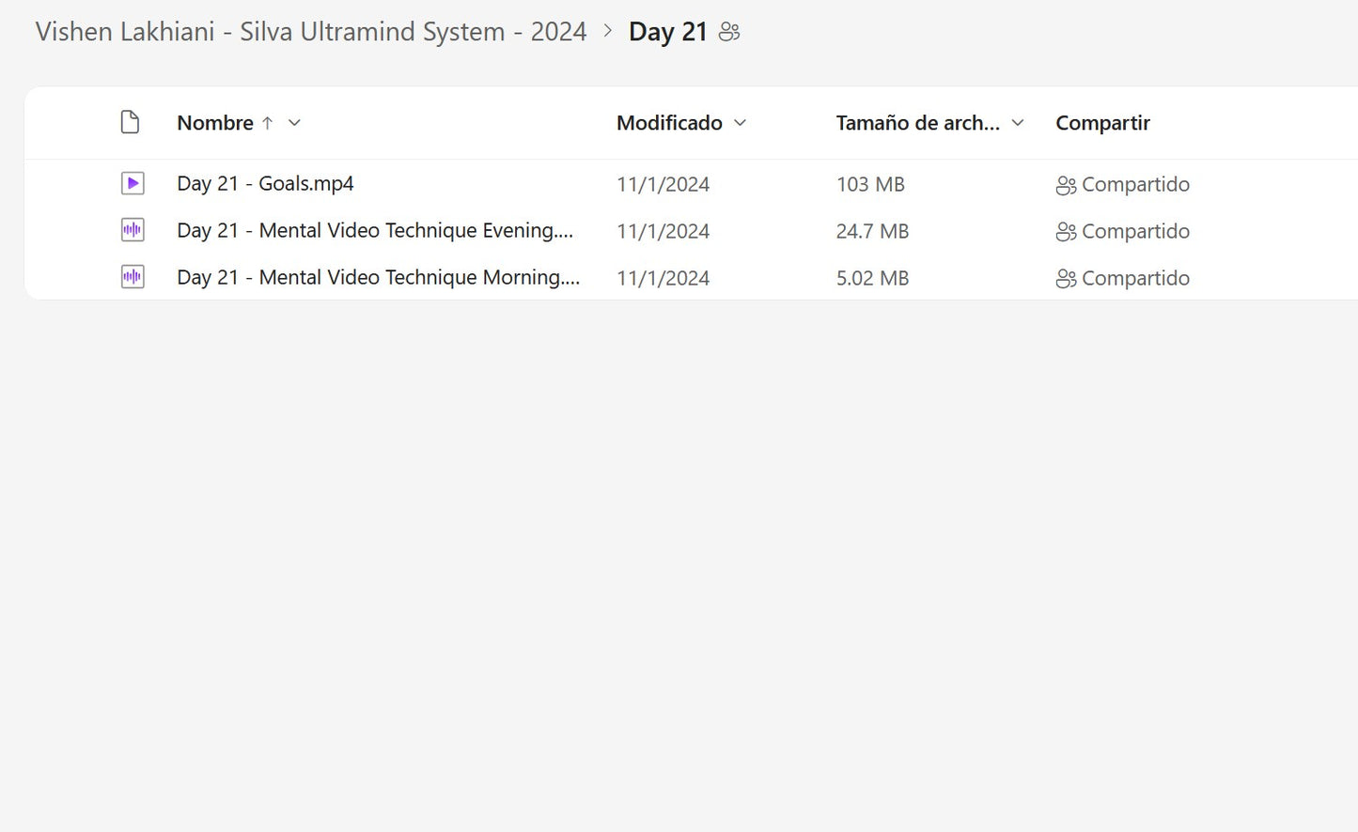Click the file type column header icon
1358x832 pixels.
[x=131, y=122]
